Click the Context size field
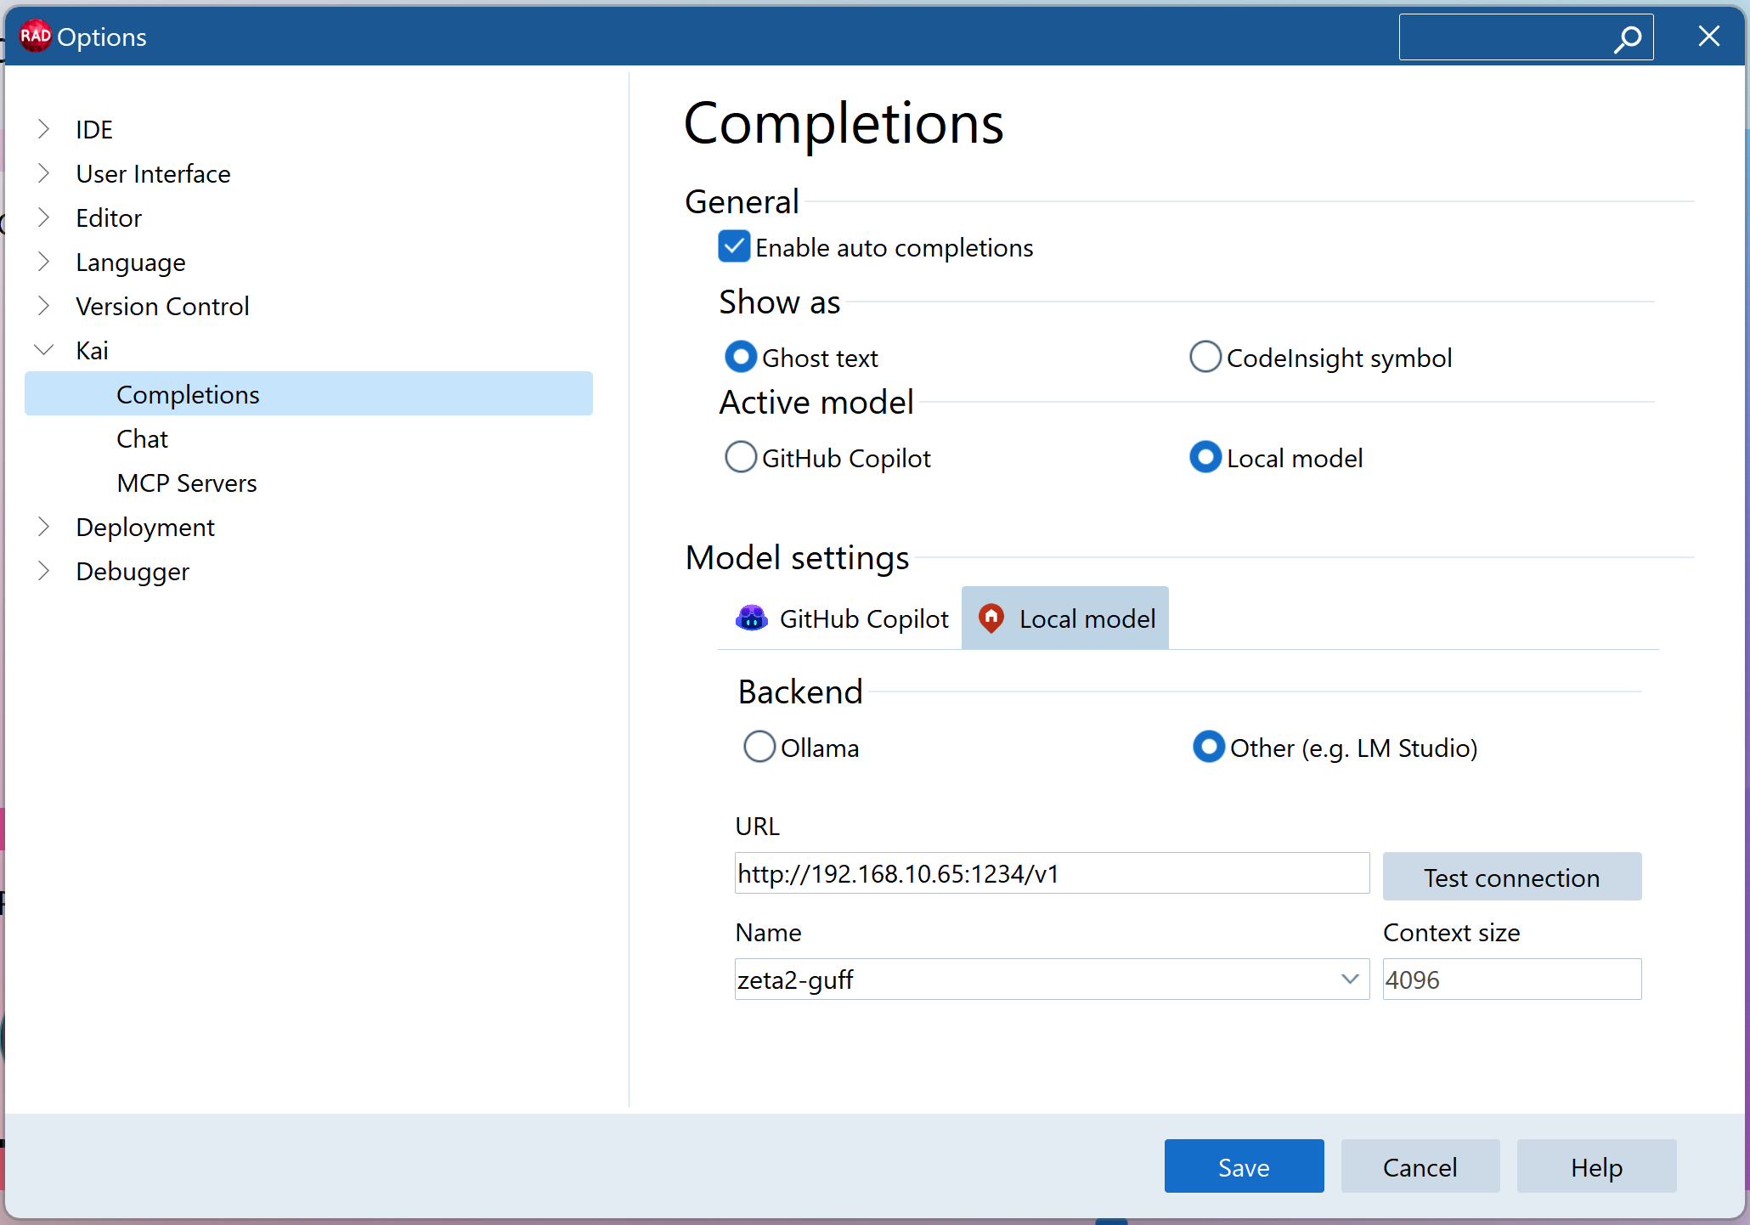Screen dimensions: 1750x1225 point(1512,979)
